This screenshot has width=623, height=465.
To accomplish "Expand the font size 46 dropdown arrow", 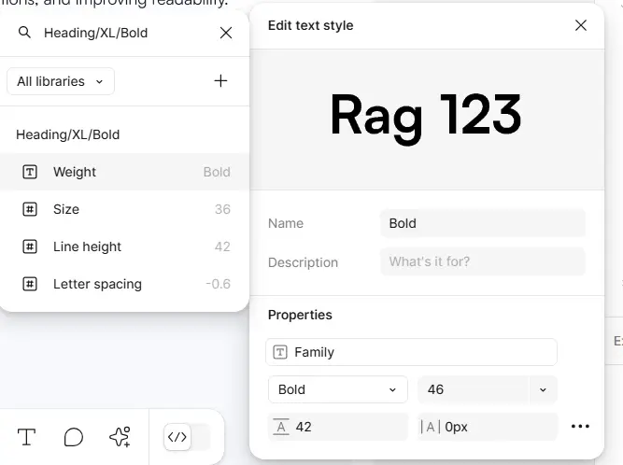I will pyautogui.click(x=543, y=389).
